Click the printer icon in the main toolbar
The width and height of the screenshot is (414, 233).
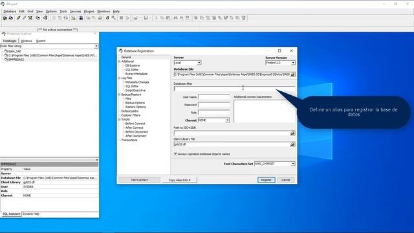[x=100, y=18]
